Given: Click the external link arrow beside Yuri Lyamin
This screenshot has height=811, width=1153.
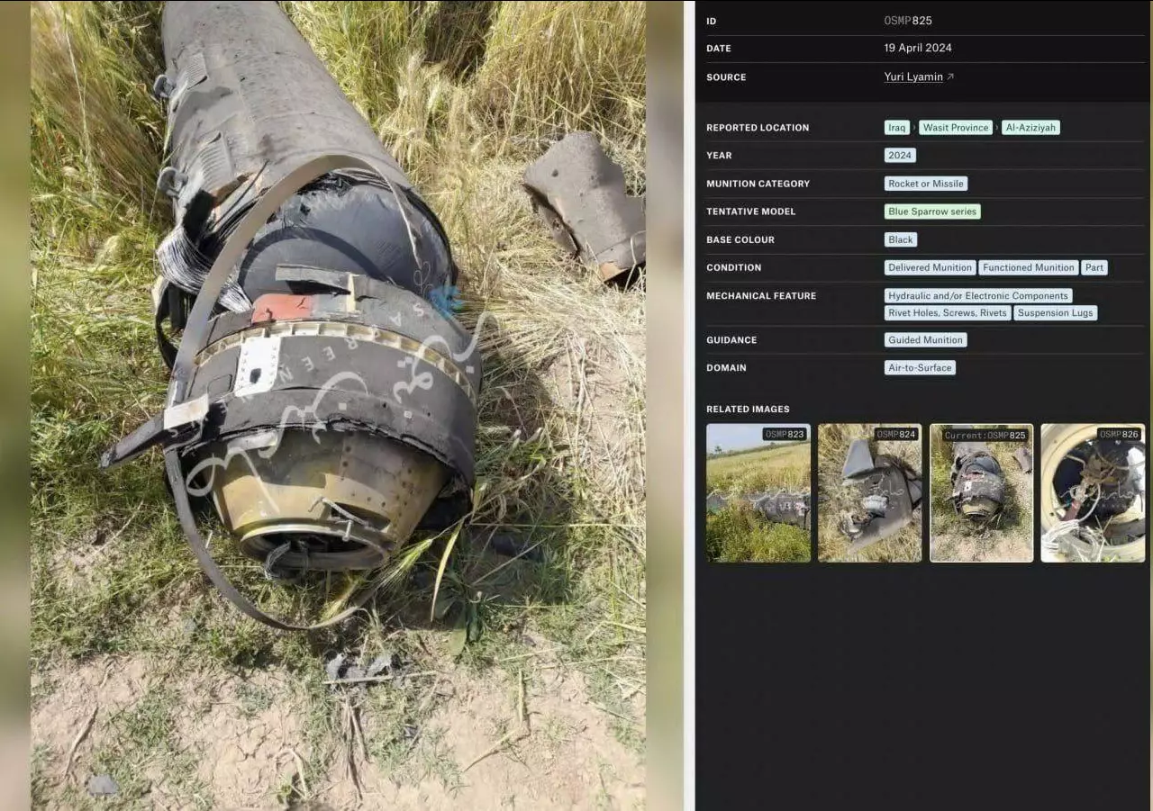Looking at the screenshot, I should point(950,77).
